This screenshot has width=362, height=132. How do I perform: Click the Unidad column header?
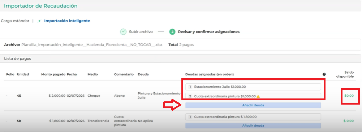coord(23,74)
